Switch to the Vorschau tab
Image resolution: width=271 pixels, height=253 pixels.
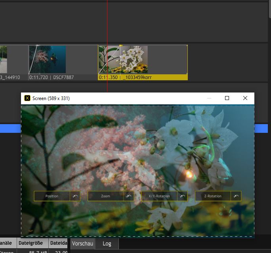82,244
